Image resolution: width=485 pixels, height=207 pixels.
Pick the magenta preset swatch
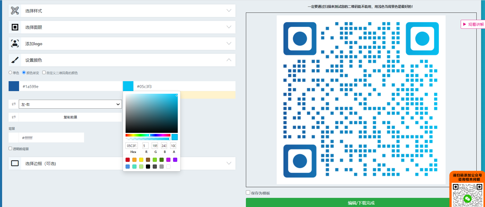coord(168,160)
